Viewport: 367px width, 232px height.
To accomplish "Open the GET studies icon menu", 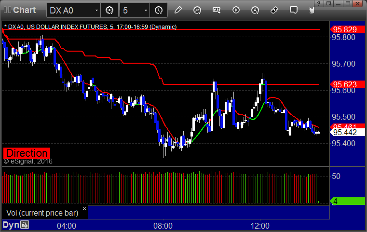I will (217, 10).
